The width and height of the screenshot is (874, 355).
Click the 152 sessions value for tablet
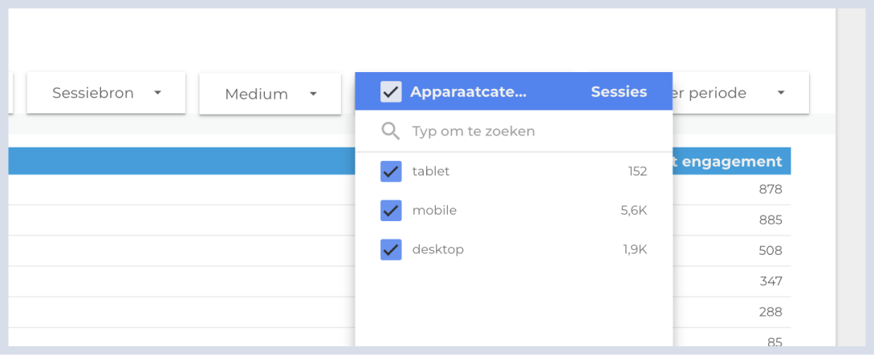pos(638,171)
